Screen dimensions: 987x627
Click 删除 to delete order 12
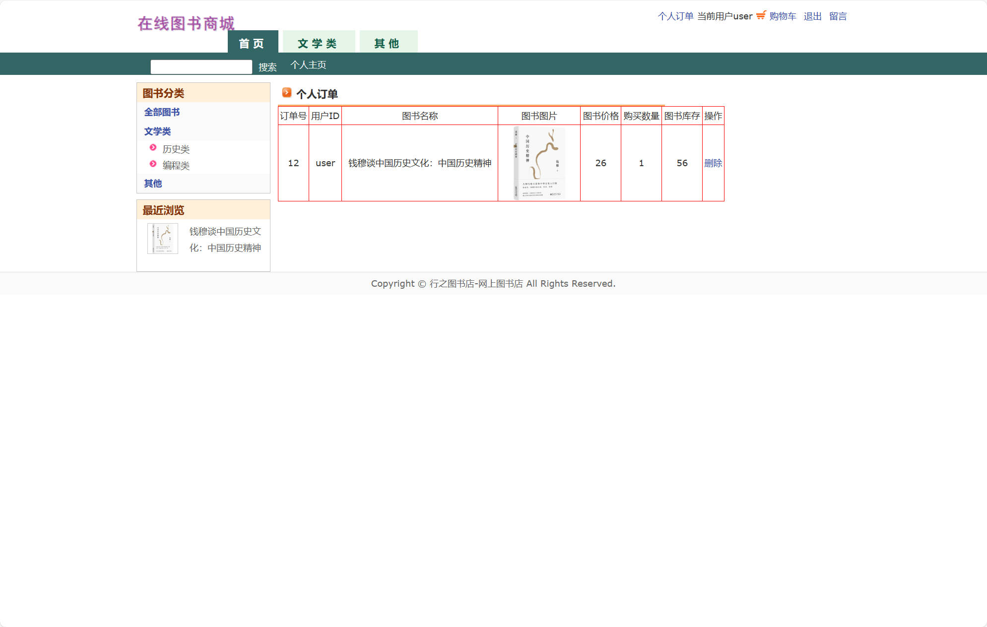[713, 163]
